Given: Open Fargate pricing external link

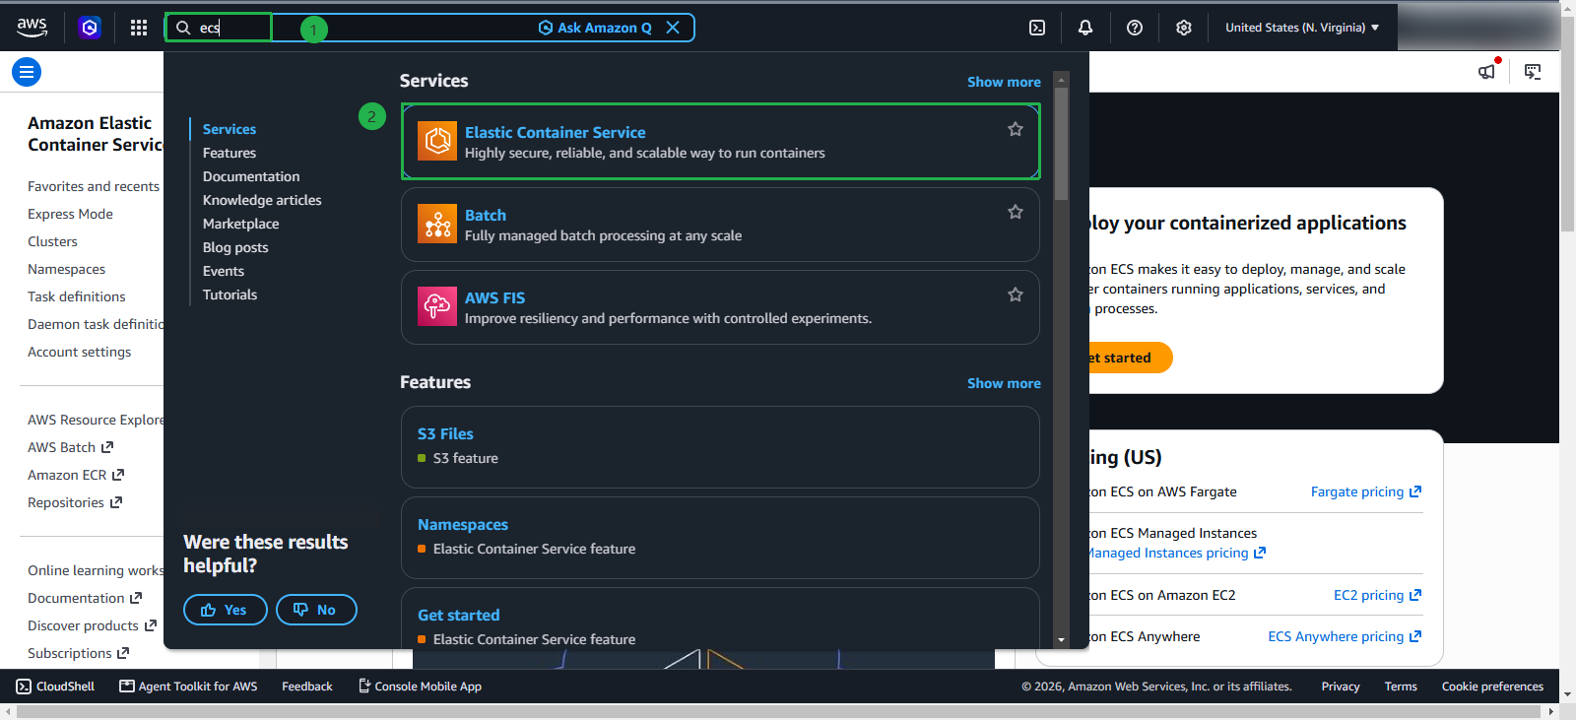Looking at the screenshot, I should (x=1365, y=491).
